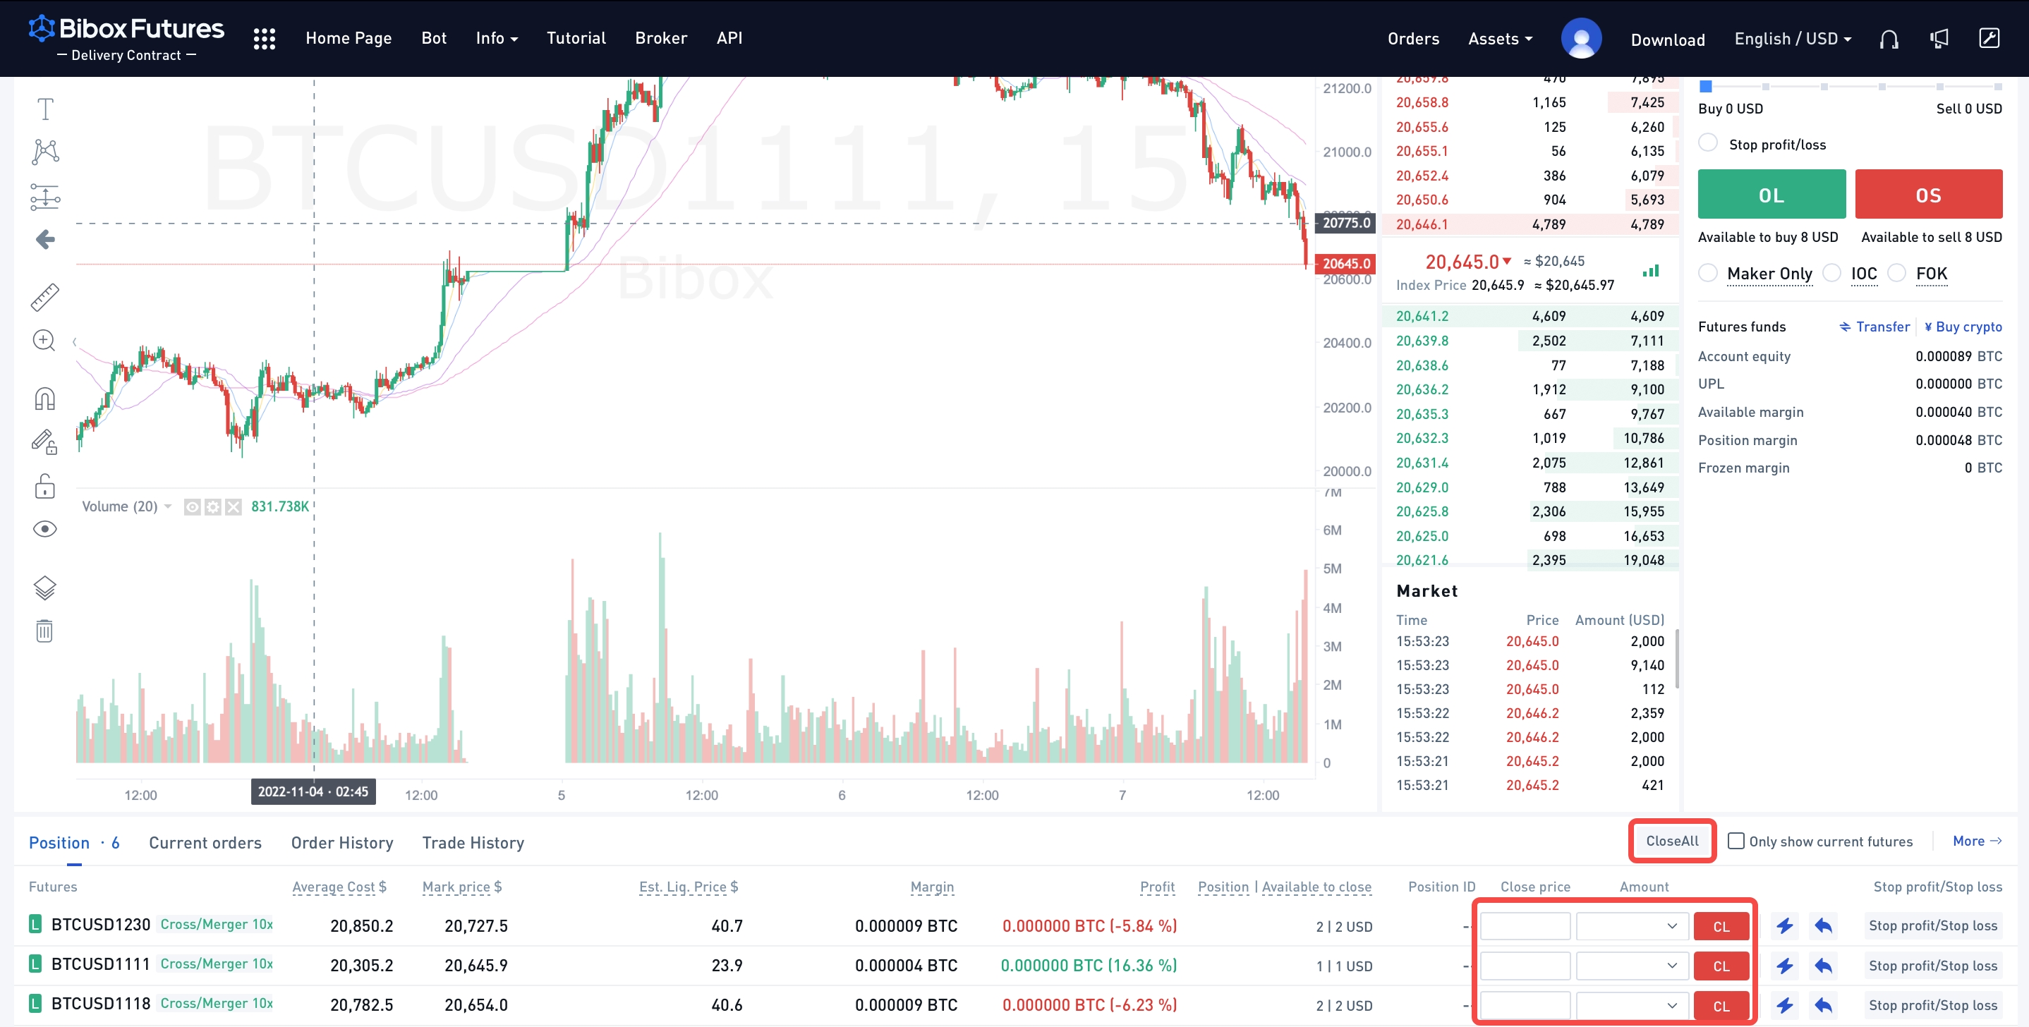Click the CloseAll button
This screenshot has height=1027, width=2029.
pyautogui.click(x=1671, y=841)
